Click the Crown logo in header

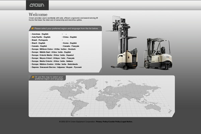pyautogui.click(x=37, y=5)
